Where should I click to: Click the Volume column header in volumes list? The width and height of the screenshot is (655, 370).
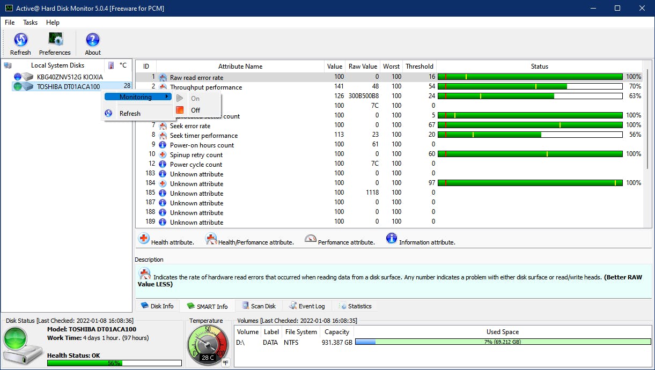(248, 332)
